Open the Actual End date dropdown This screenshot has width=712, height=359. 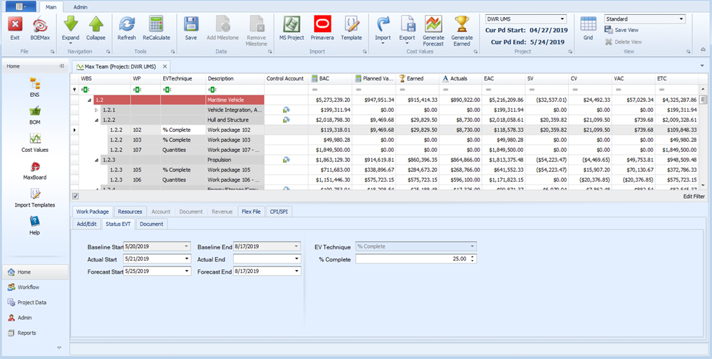(296, 259)
